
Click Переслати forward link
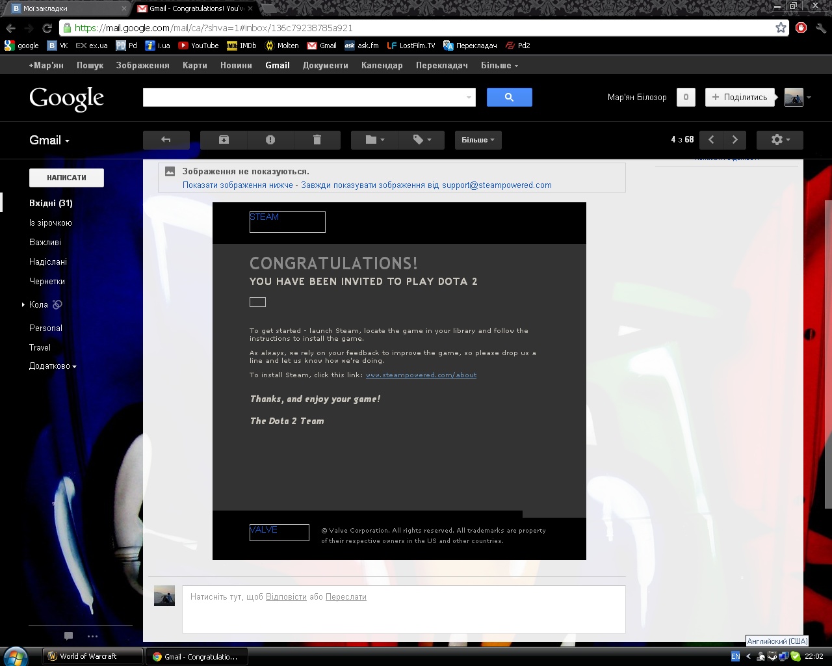346,597
